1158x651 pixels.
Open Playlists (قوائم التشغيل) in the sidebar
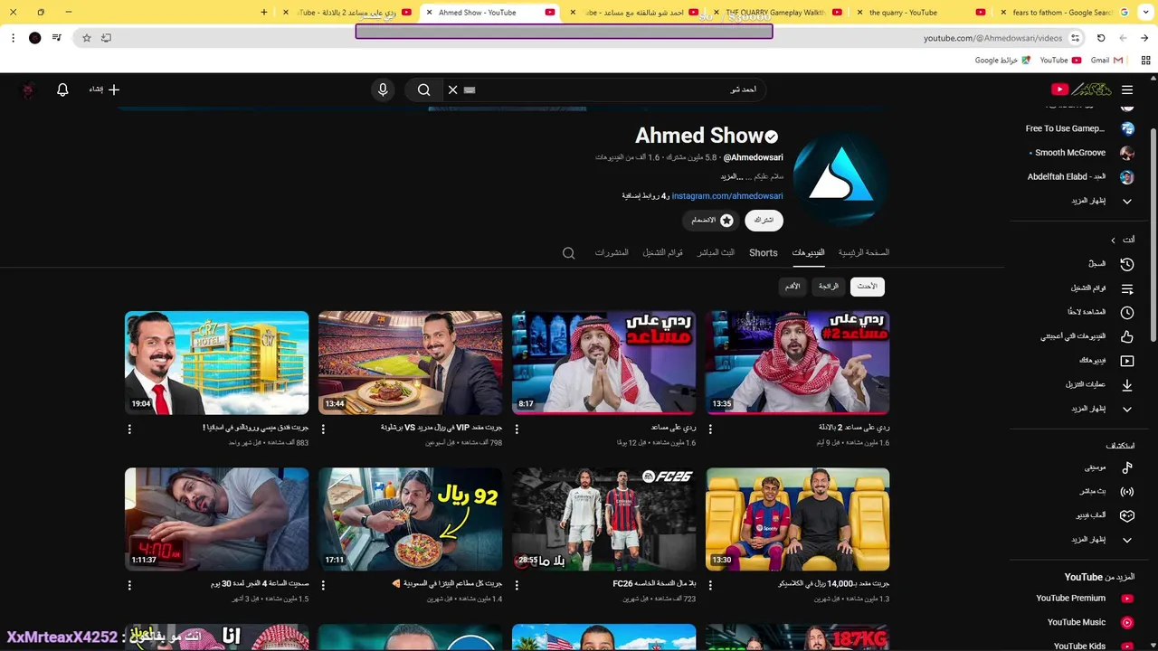coord(1102,288)
